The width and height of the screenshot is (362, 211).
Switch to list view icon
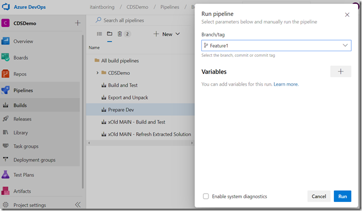99,34
